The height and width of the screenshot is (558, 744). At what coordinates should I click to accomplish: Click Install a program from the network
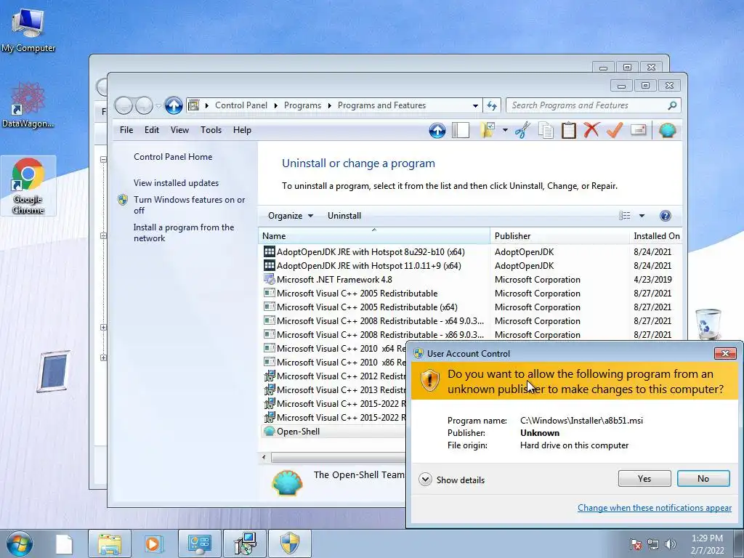pyautogui.click(x=184, y=232)
